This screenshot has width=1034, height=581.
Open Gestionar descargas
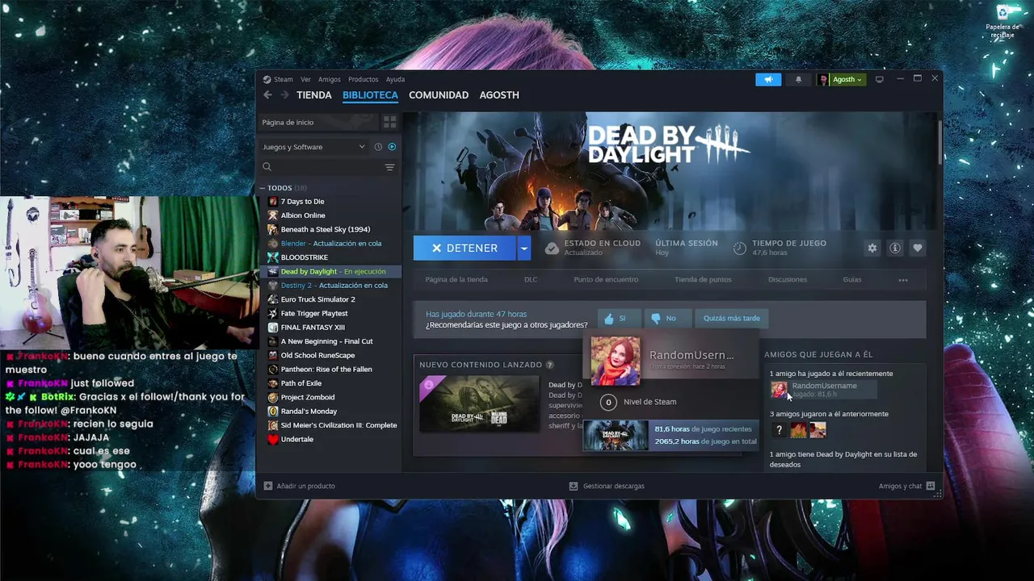coord(607,486)
